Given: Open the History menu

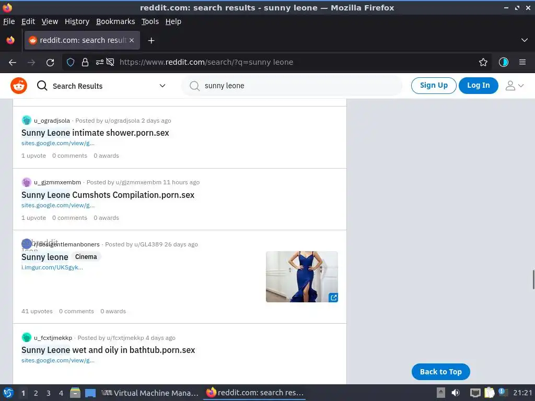Looking at the screenshot, I should [x=77, y=21].
